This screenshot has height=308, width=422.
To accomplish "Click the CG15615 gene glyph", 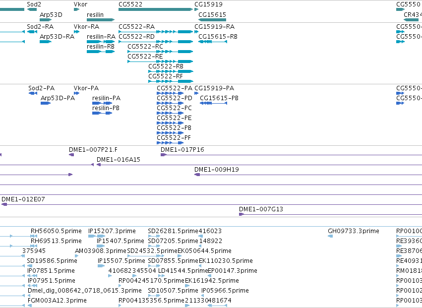I will coord(212,20).
